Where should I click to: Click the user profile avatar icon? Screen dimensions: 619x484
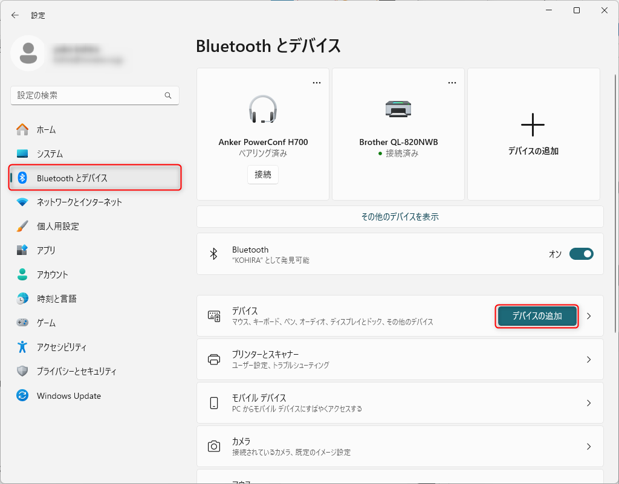pyautogui.click(x=28, y=53)
